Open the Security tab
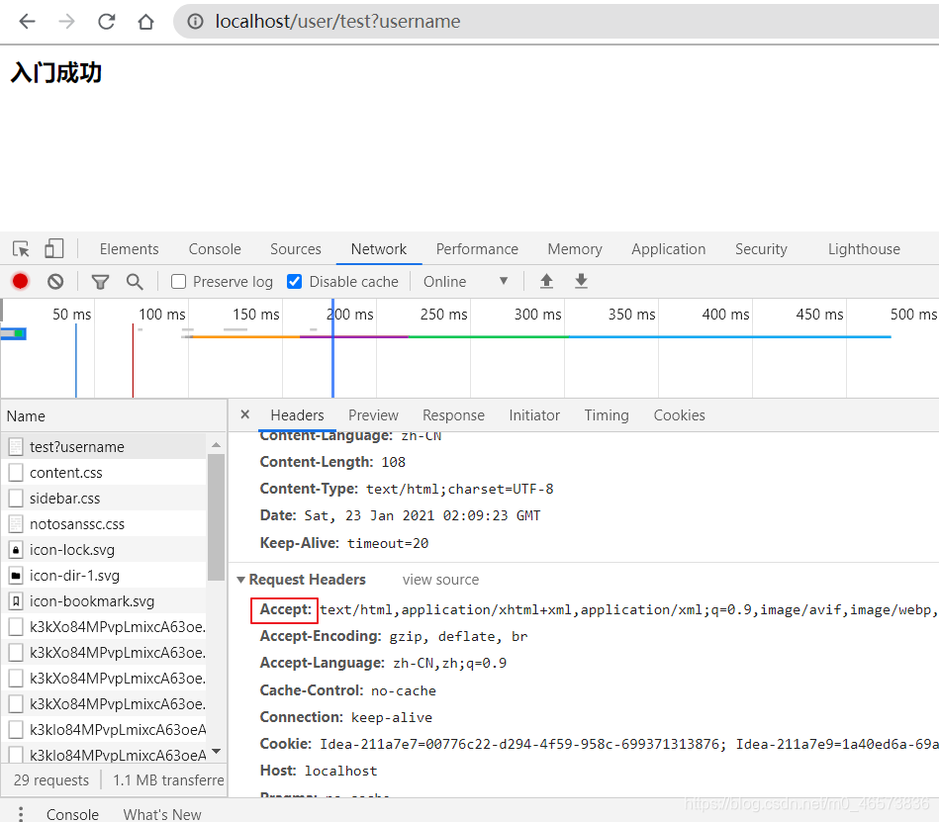The width and height of the screenshot is (939, 822). pos(761,249)
